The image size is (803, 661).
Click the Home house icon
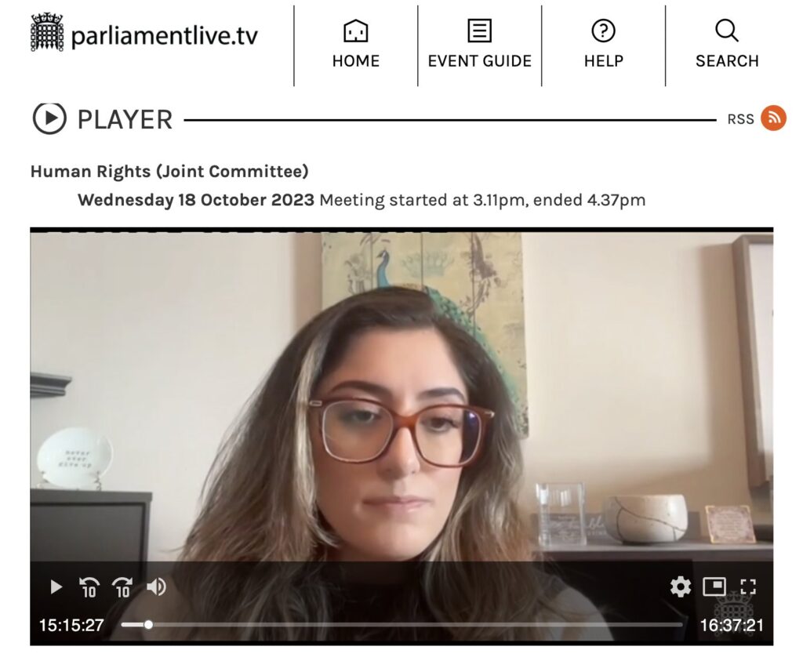tap(355, 31)
